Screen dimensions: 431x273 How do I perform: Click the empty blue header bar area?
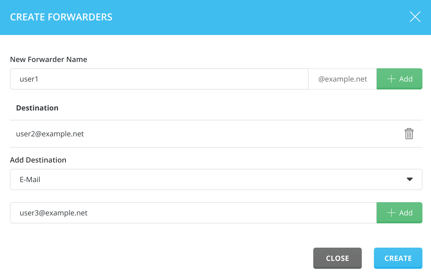tap(248, 17)
